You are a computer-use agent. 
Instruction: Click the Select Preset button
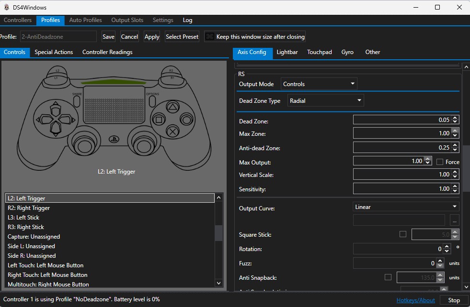click(182, 37)
